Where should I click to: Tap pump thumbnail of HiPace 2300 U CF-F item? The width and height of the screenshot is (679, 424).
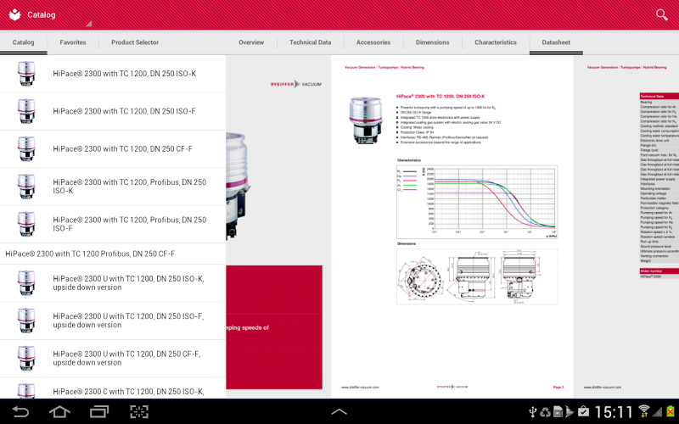pyautogui.click(x=26, y=358)
